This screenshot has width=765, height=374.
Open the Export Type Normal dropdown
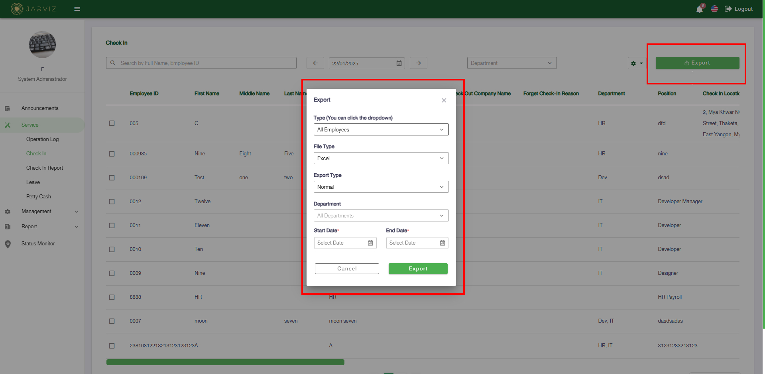tap(381, 187)
